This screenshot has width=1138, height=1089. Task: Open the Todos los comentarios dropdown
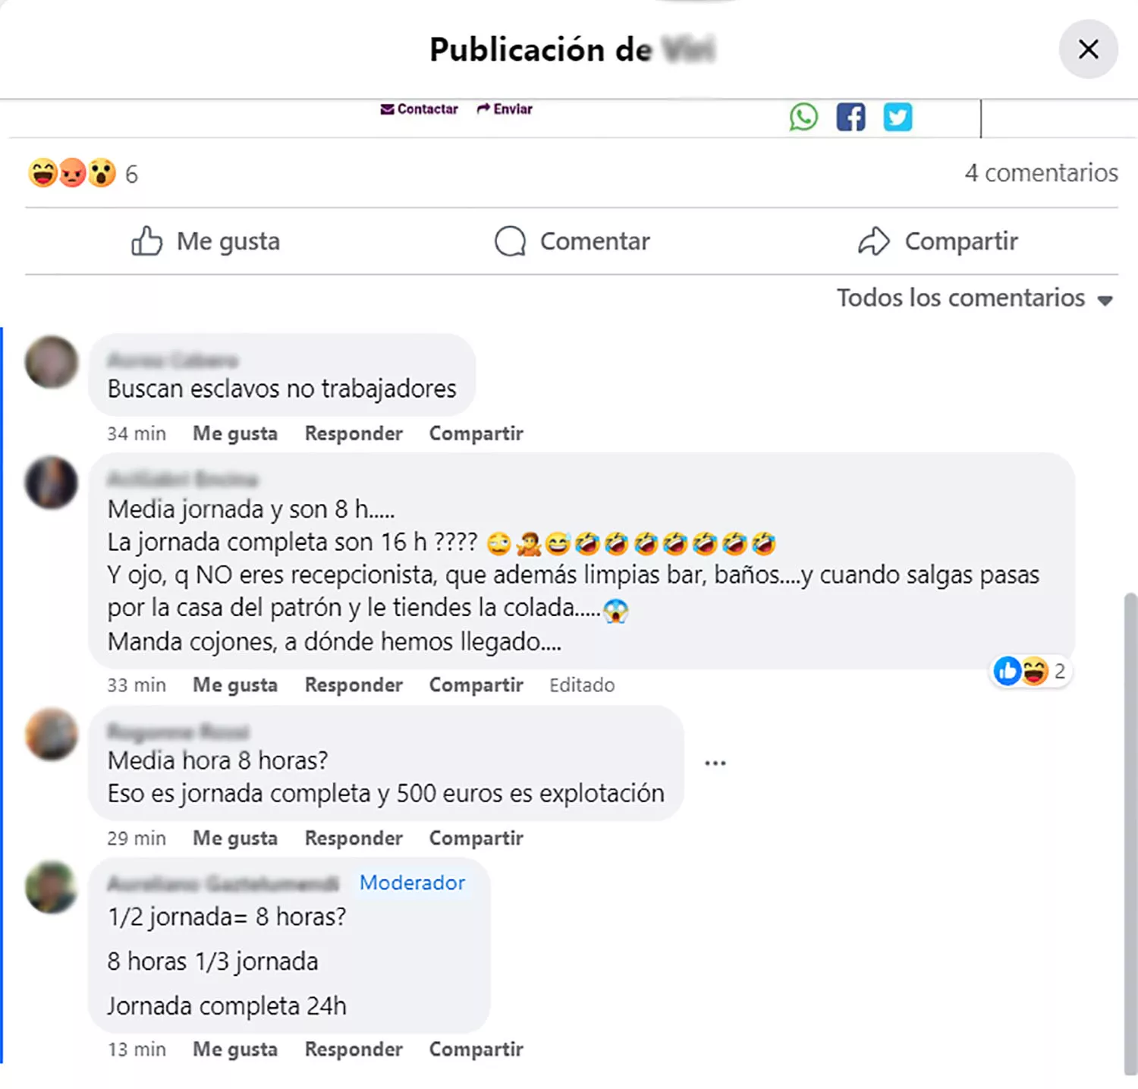tap(975, 297)
